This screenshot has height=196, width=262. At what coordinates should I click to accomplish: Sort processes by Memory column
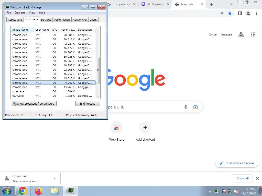pyautogui.click(x=68, y=30)
